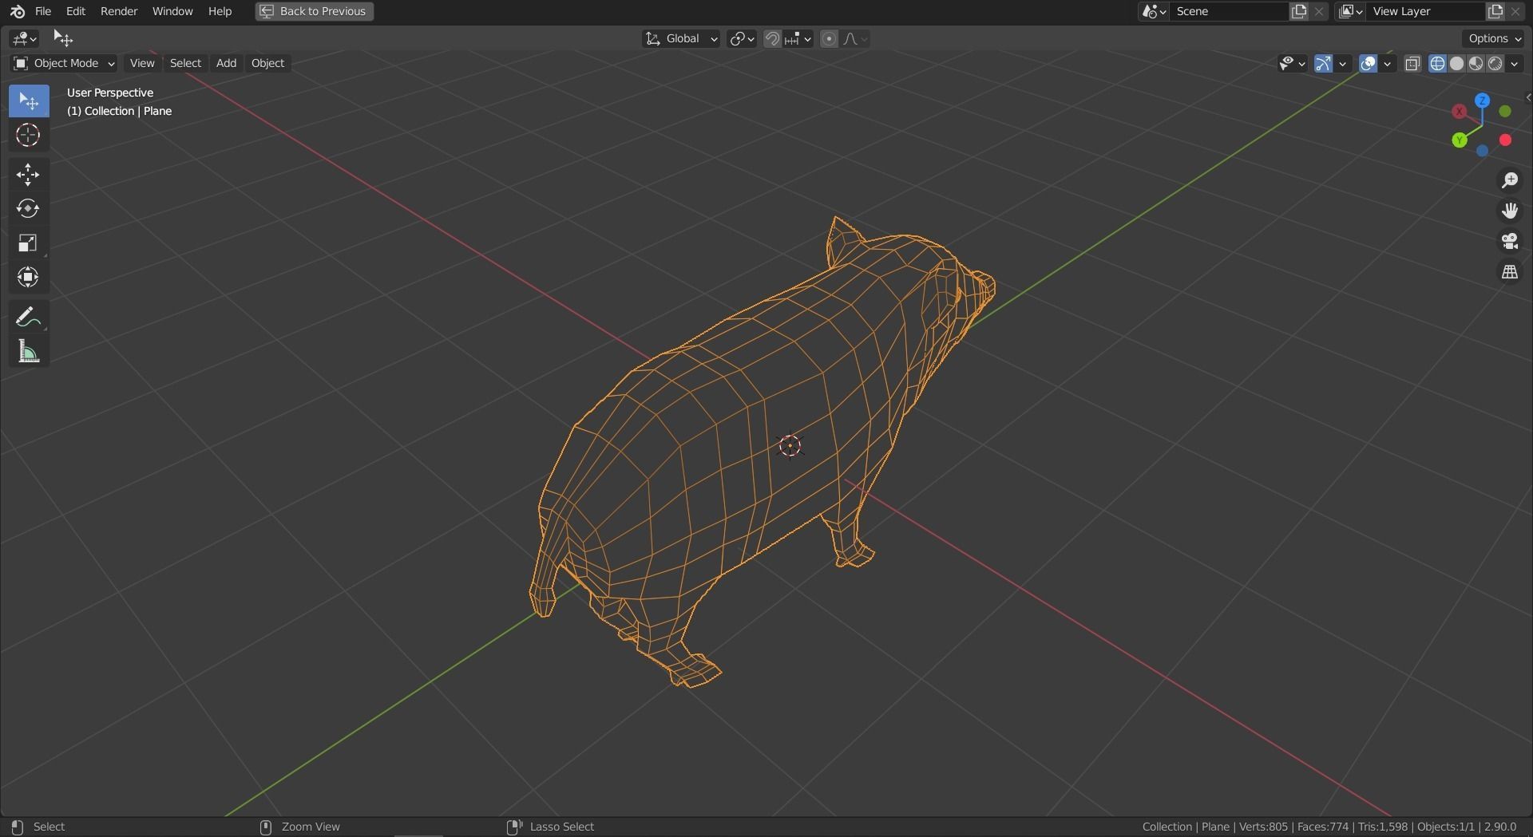Viewport: 1533px width, 837px height.
Task: Open the snapping options dropdown
Action: (798, 38)
